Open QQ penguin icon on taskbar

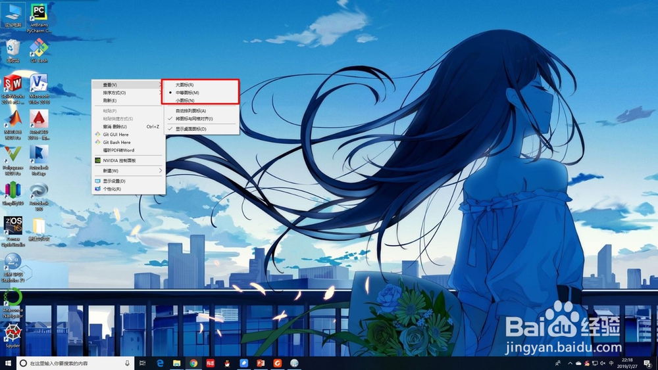(x=227, y=363)
